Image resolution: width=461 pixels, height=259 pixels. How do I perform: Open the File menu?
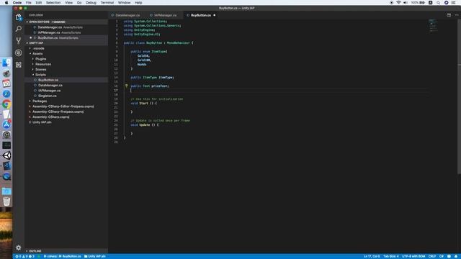(29, 3)
